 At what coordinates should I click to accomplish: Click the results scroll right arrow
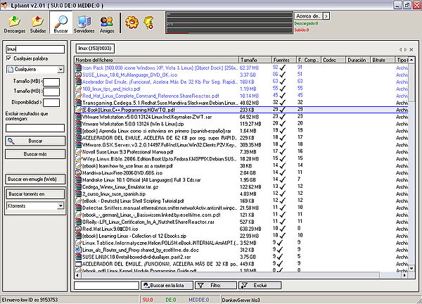pos(404,275)
